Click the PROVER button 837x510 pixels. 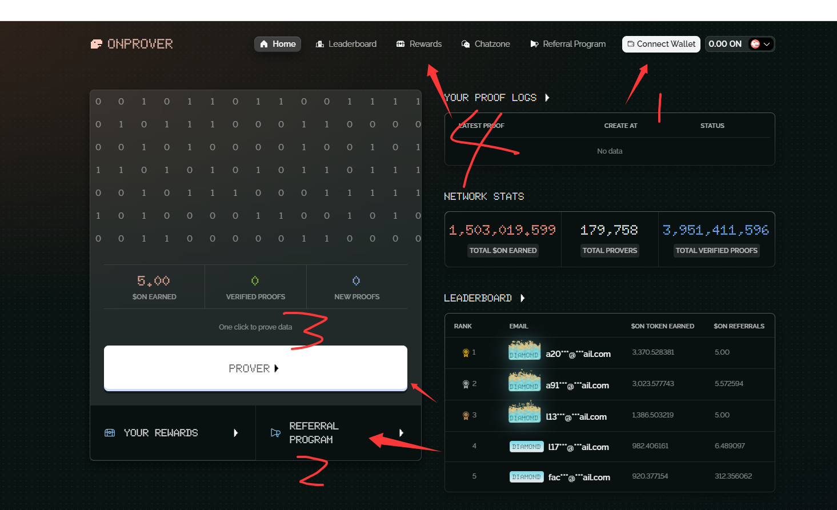pos(255,368)
